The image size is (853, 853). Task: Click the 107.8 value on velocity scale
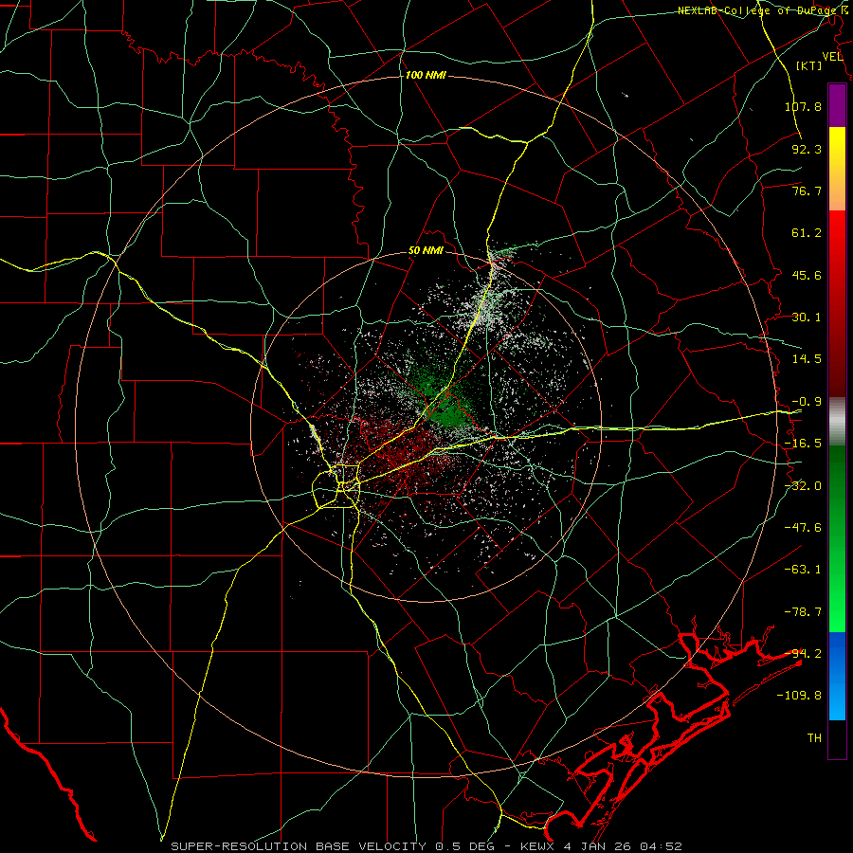pos(803,106)
